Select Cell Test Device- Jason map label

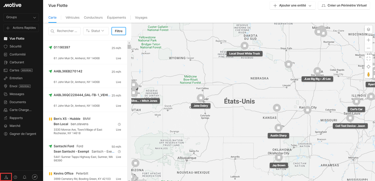point(350,126)
